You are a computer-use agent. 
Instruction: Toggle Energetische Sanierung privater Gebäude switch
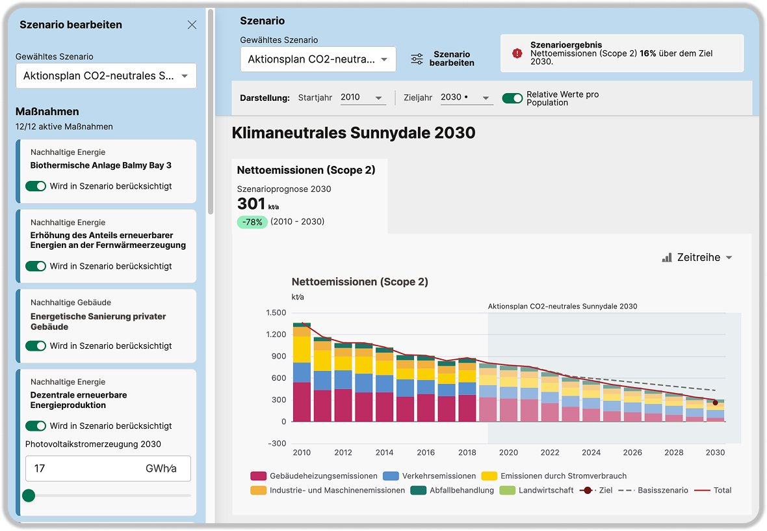pos(36,346)
